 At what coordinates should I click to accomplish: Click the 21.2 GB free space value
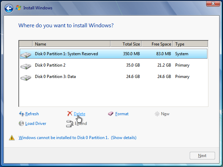[x=164, y=65]
